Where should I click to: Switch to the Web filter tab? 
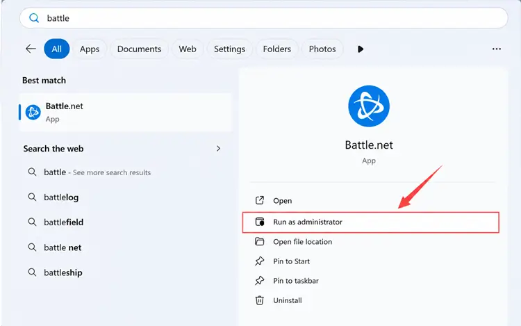(x=188, y=49)
